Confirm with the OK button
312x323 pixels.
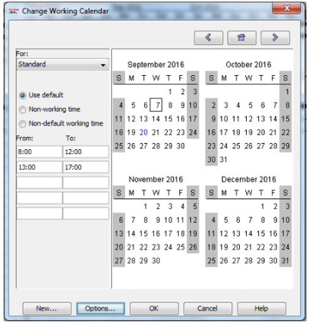[154, 308]
